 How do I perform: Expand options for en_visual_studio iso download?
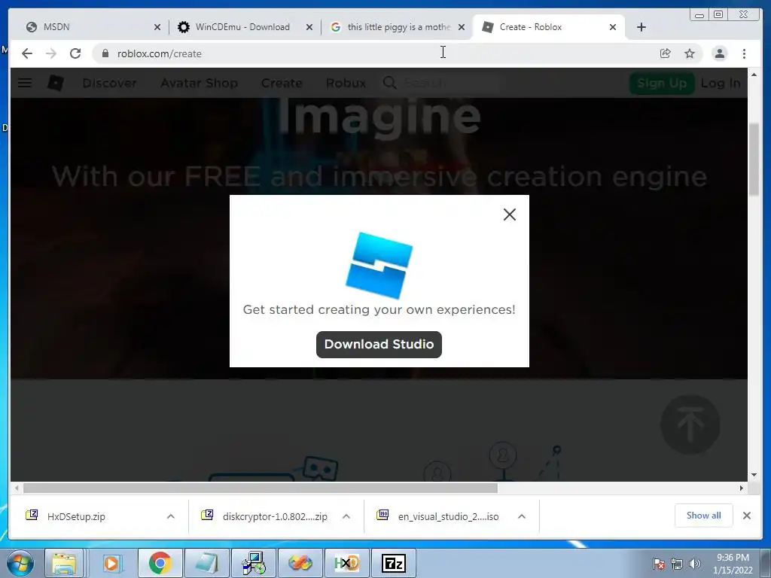click(522, 516)
